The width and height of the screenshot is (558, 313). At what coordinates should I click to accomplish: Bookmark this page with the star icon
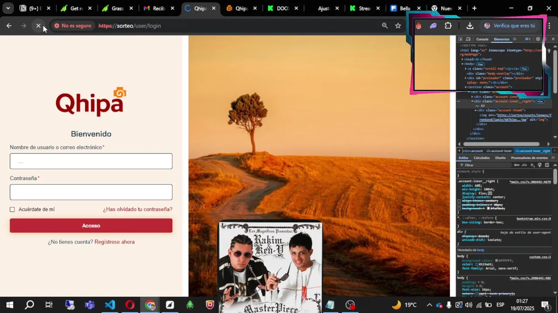tap(398, 26)
